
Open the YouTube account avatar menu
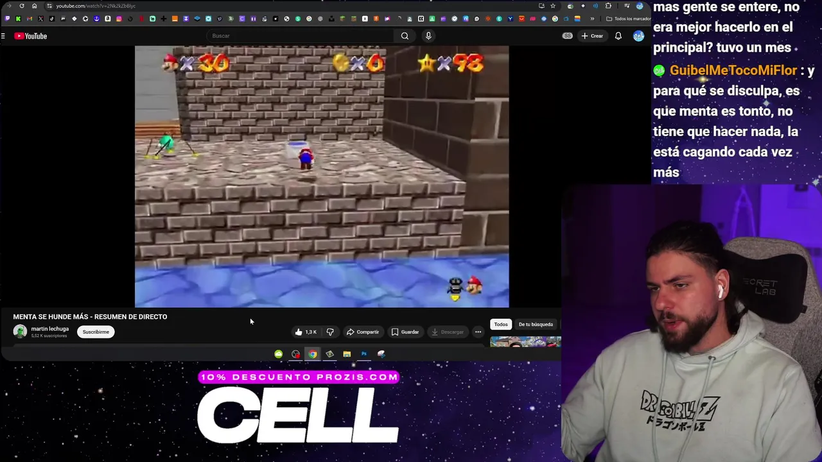pos(638,36)
